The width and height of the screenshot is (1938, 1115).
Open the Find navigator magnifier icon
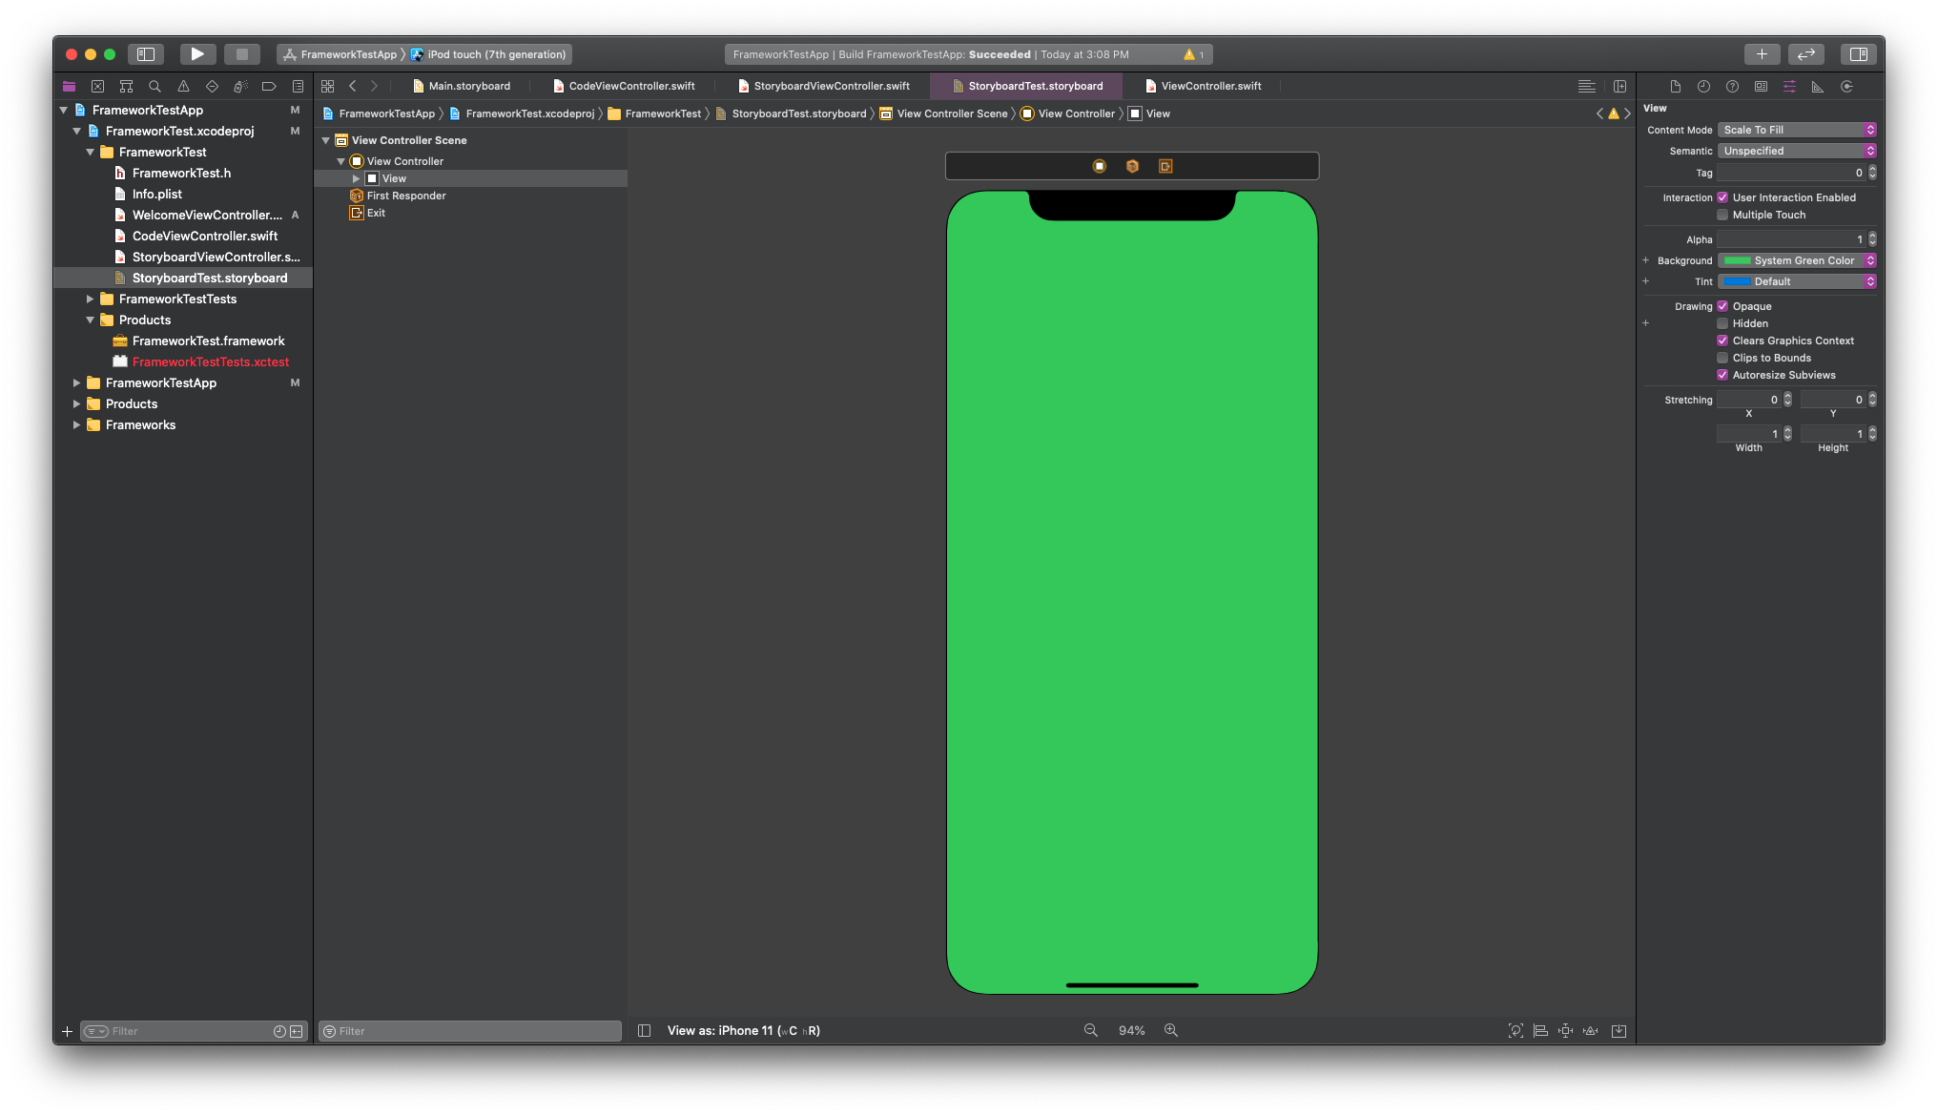point(155,87)
